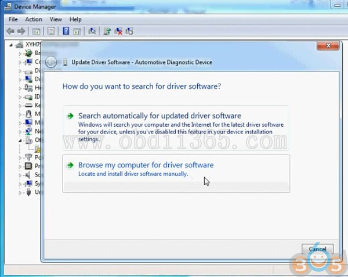
Task: Collapse the XYH computer root node
Action: click(11, 45)
